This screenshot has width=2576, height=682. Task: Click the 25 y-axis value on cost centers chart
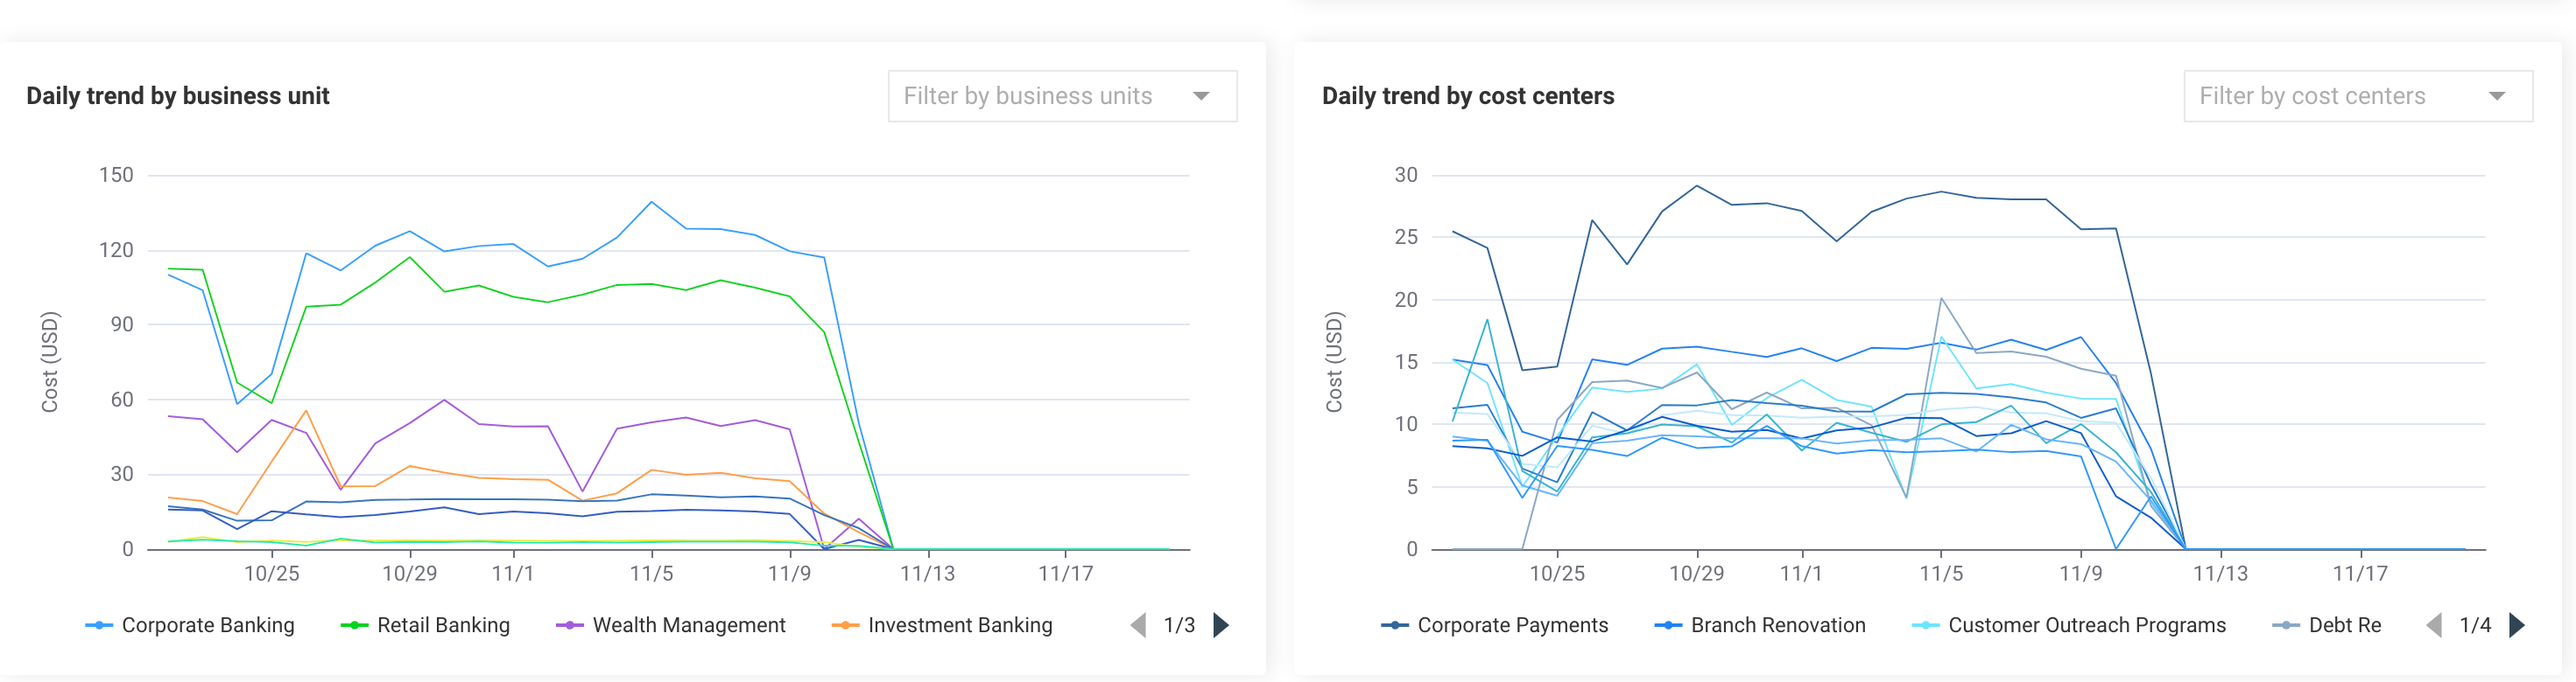pyautogui.click(x=1406, y=237)
